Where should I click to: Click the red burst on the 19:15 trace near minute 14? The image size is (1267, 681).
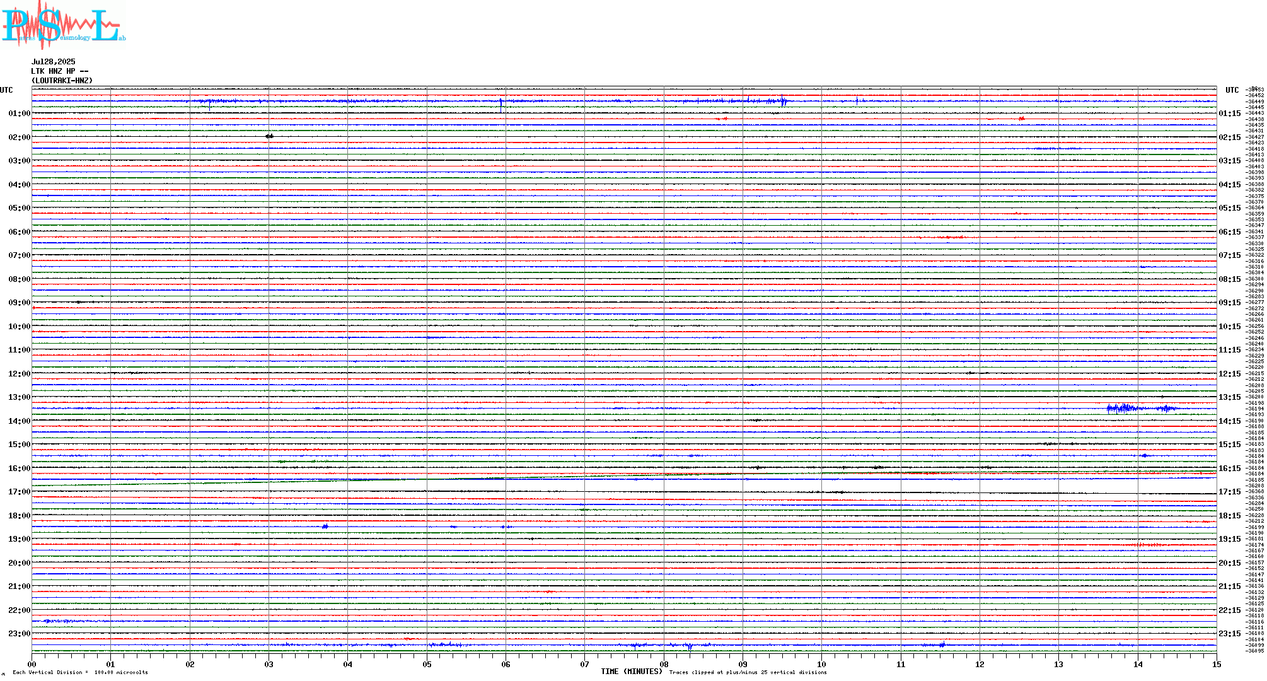tap(1148, 545)
